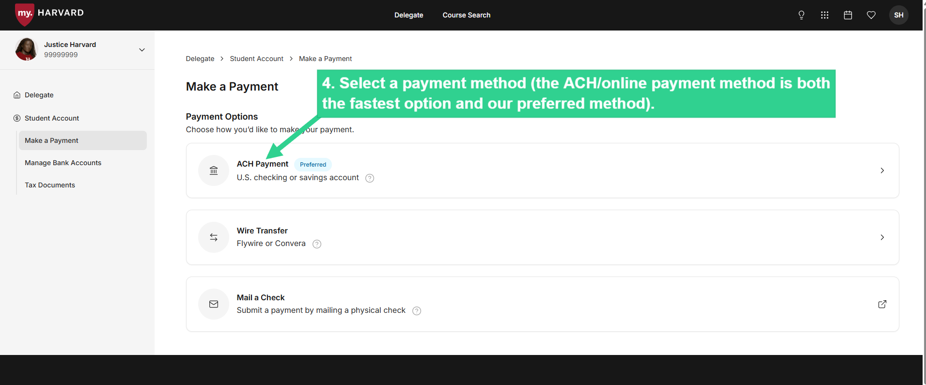Click the Wire Transfer arrows icon
Viewport: 926px width, 385px height.
tap(214, 237)
